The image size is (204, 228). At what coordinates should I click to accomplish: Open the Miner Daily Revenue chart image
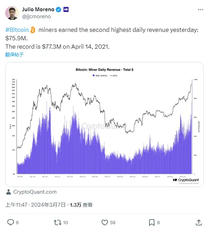click(104, 124)
